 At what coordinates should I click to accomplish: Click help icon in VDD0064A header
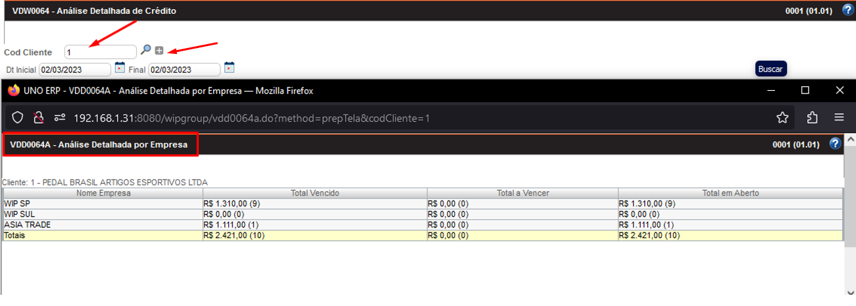point(836,143)
